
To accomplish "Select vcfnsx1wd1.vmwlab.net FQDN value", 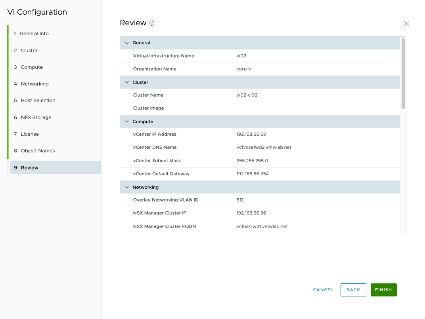I will (262, 226).
